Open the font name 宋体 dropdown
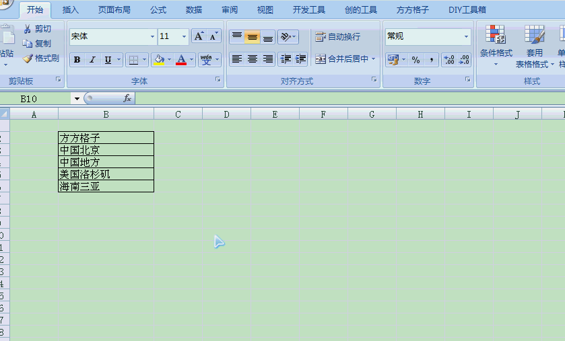The width and height of the screenshot is (565, 341). coord(152,36)
